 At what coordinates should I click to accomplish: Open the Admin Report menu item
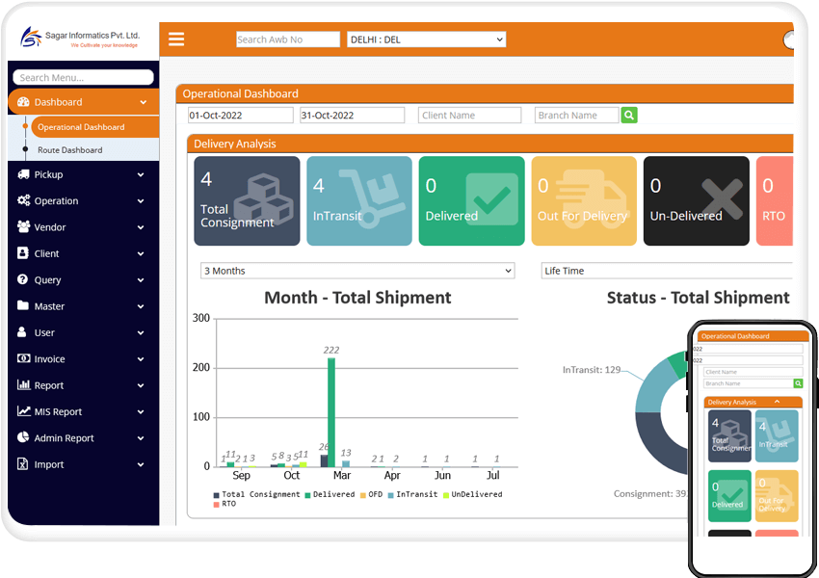pyautogui.click(x=84, y=437)
